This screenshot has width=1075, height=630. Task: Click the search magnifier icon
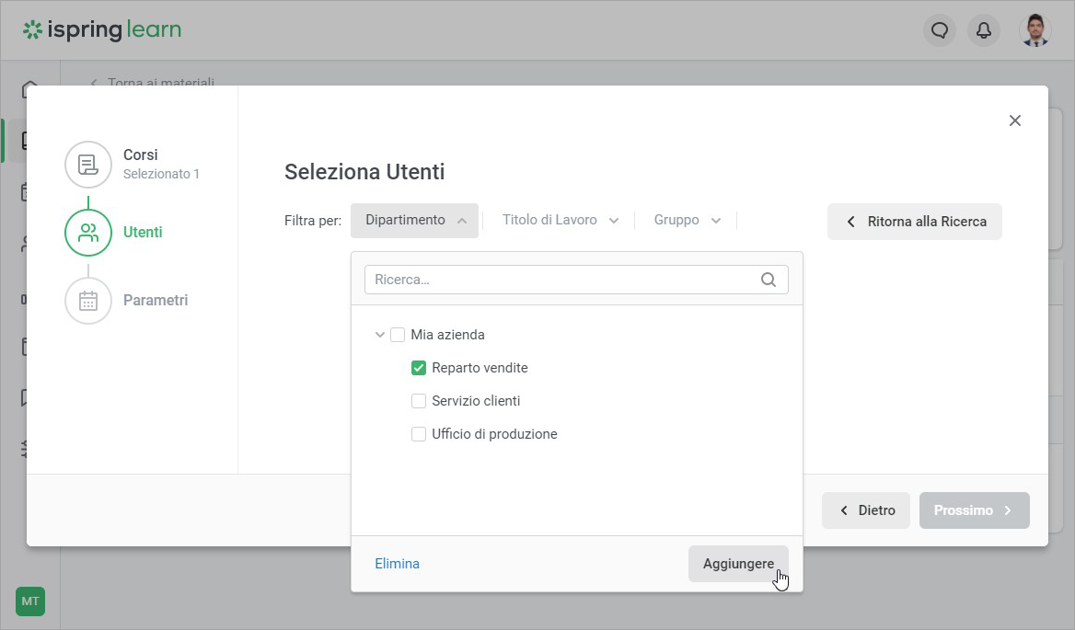pyautogui.click(x=769, y=280)
